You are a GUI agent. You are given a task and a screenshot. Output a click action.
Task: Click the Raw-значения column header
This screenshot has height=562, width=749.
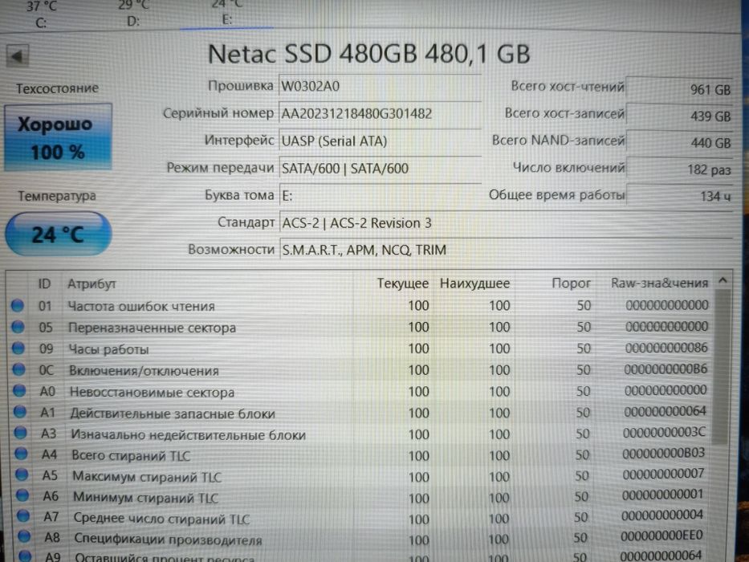point(659,283)
